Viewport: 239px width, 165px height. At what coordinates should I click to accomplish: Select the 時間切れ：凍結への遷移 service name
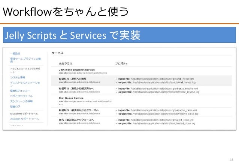pos(73,79)
